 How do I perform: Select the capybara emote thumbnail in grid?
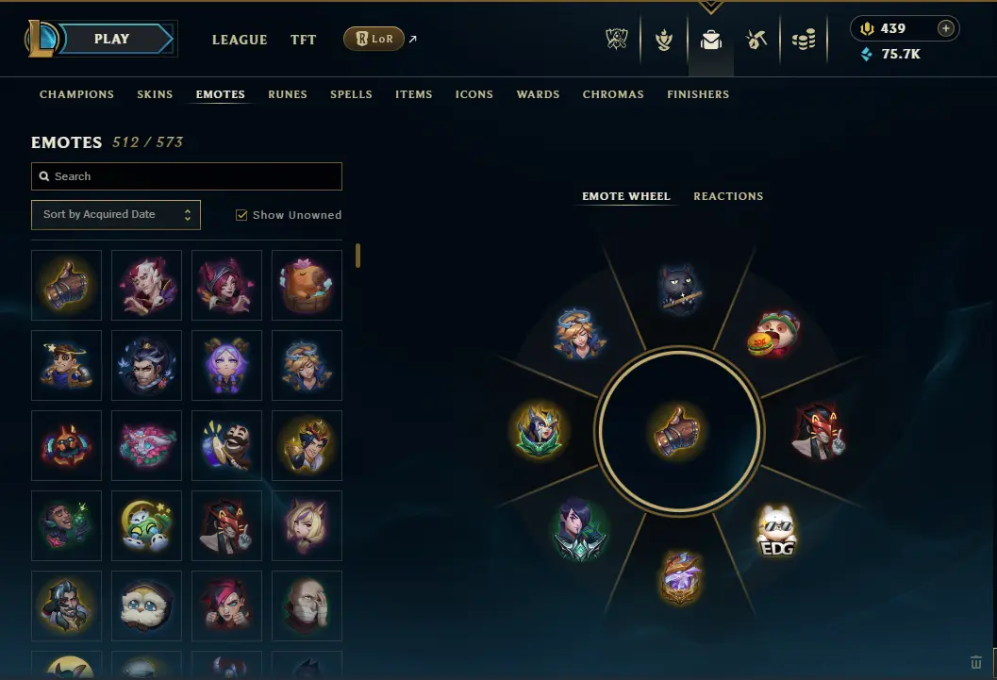(x=307, y=285)
